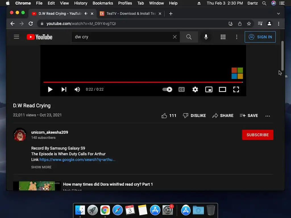Search with your voice microphone icon
291x218 pixels.
click(x=206, y=37)
